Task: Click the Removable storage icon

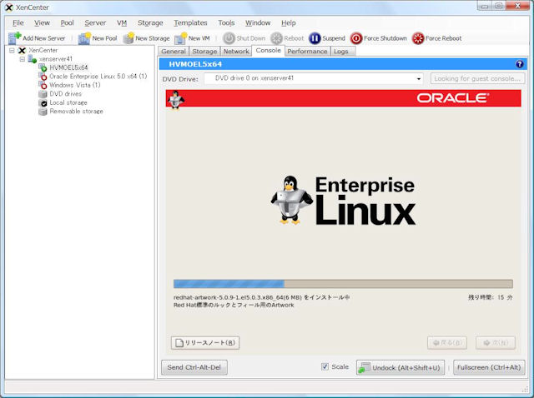Action: coord(43,112)
